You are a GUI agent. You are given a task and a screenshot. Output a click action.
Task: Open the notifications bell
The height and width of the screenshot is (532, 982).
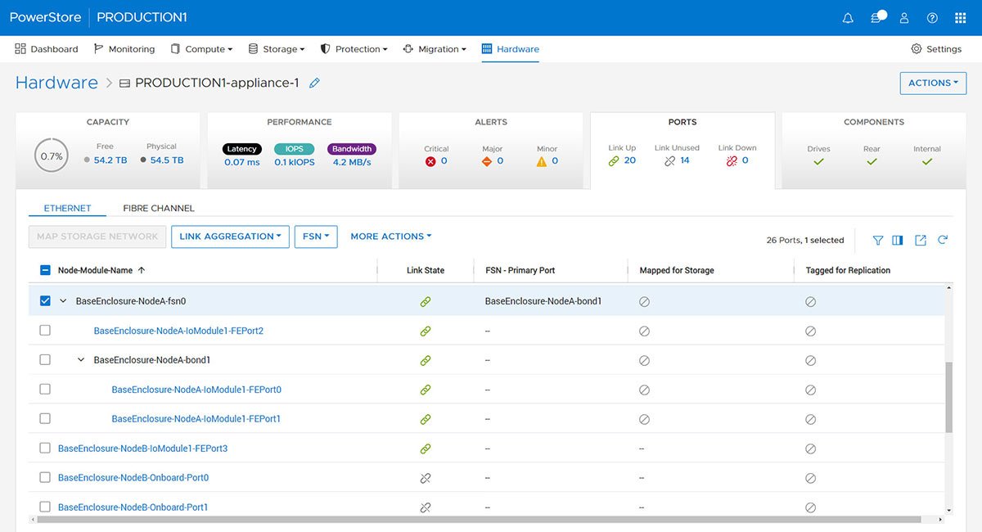pos(848,17)
